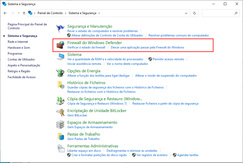Screen dimensions: 243x163
Task: Click Criar e formatar partições do disco
Action: 99,155
